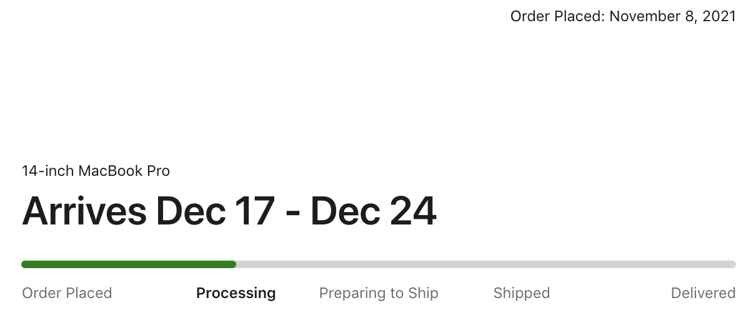Screen dimensions: 756x318
Task: Click the November 8, 2021 date
Action: [x=672, y=16]
